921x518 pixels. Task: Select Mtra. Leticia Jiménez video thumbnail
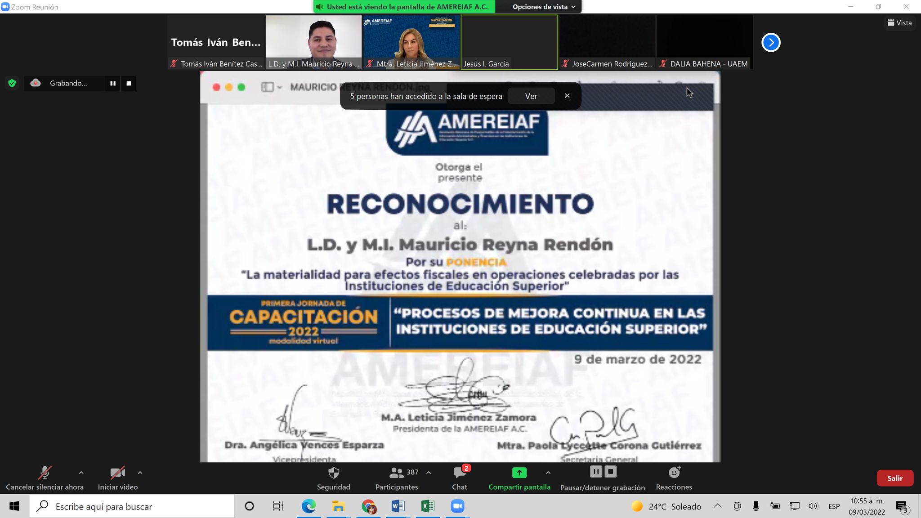point(411,42)
